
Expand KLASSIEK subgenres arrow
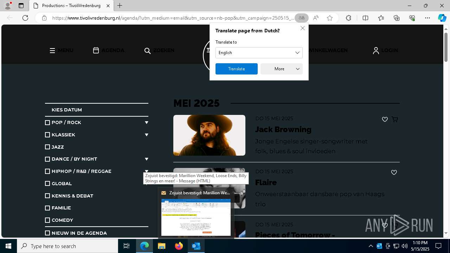click(147, 135)
